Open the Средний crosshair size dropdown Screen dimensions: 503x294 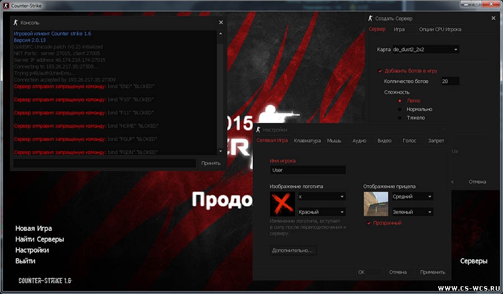click(x=412, y=196)
